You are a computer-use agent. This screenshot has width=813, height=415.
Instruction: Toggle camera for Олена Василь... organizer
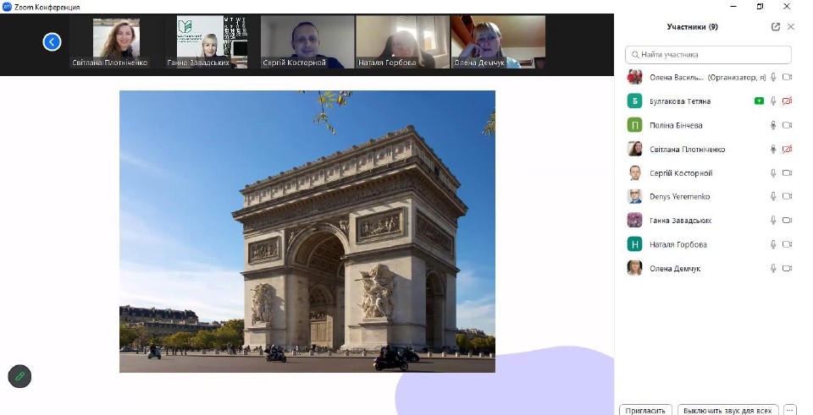click(787, 77)
